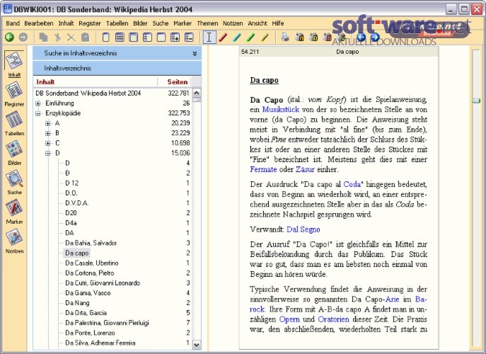This screenshot has width=486, height=354.
Task: Select the Da Silva, Adhemar Ferreira entry
Action: coord(100,343)
